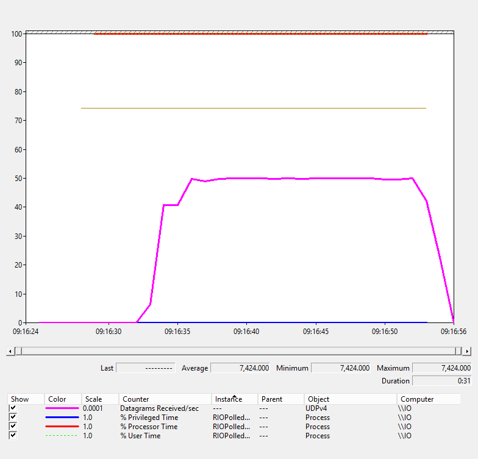The width and height of the screenshot is (478, 459).
Task: Click the right scroll arrow under graph
Action: (x=467, y=351)
